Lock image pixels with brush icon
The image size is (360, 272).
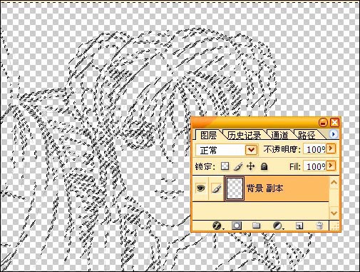pos(237,166)
